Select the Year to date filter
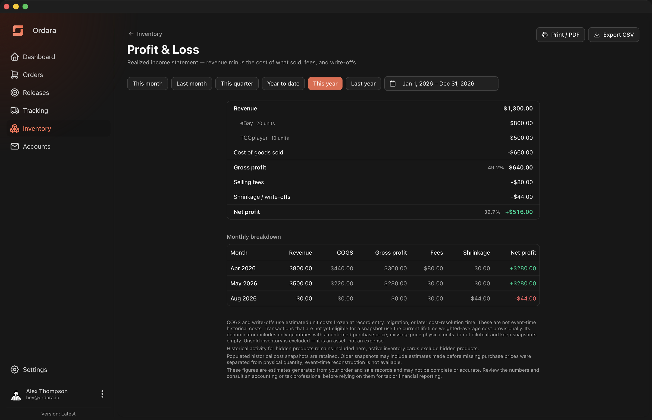 pos(283,83)
